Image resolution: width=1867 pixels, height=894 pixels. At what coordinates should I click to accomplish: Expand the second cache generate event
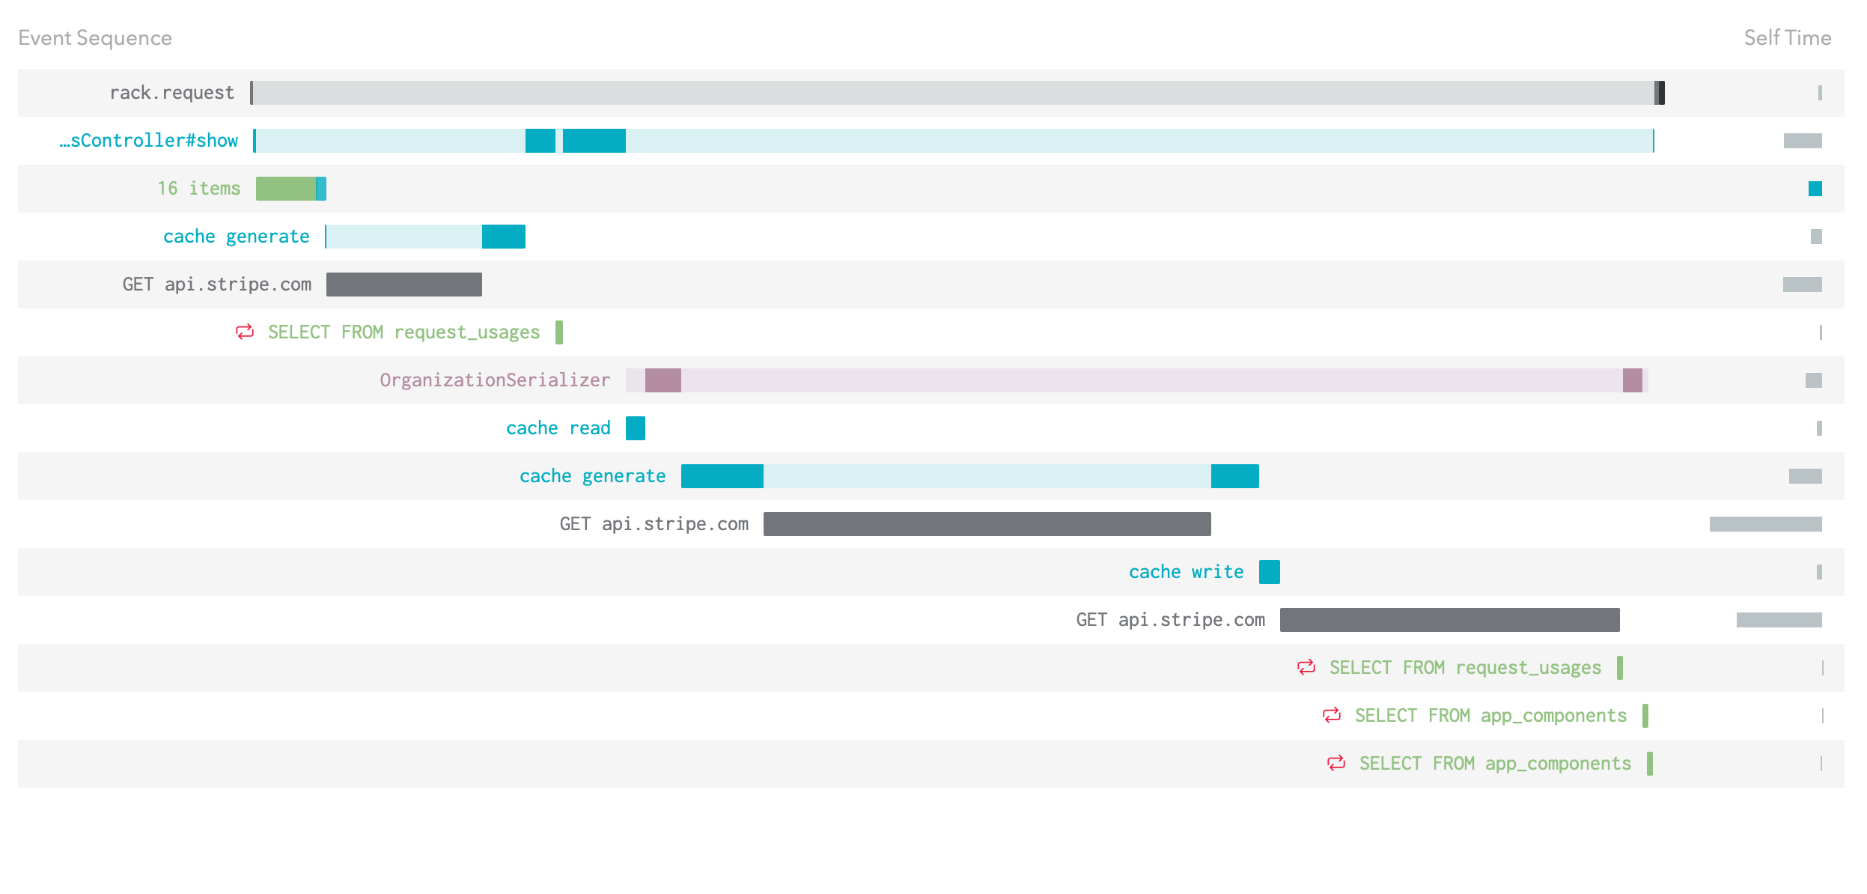point(592,475)
